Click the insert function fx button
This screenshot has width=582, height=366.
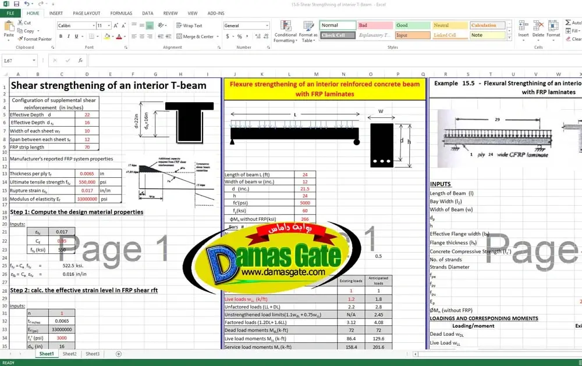point(80,60)
